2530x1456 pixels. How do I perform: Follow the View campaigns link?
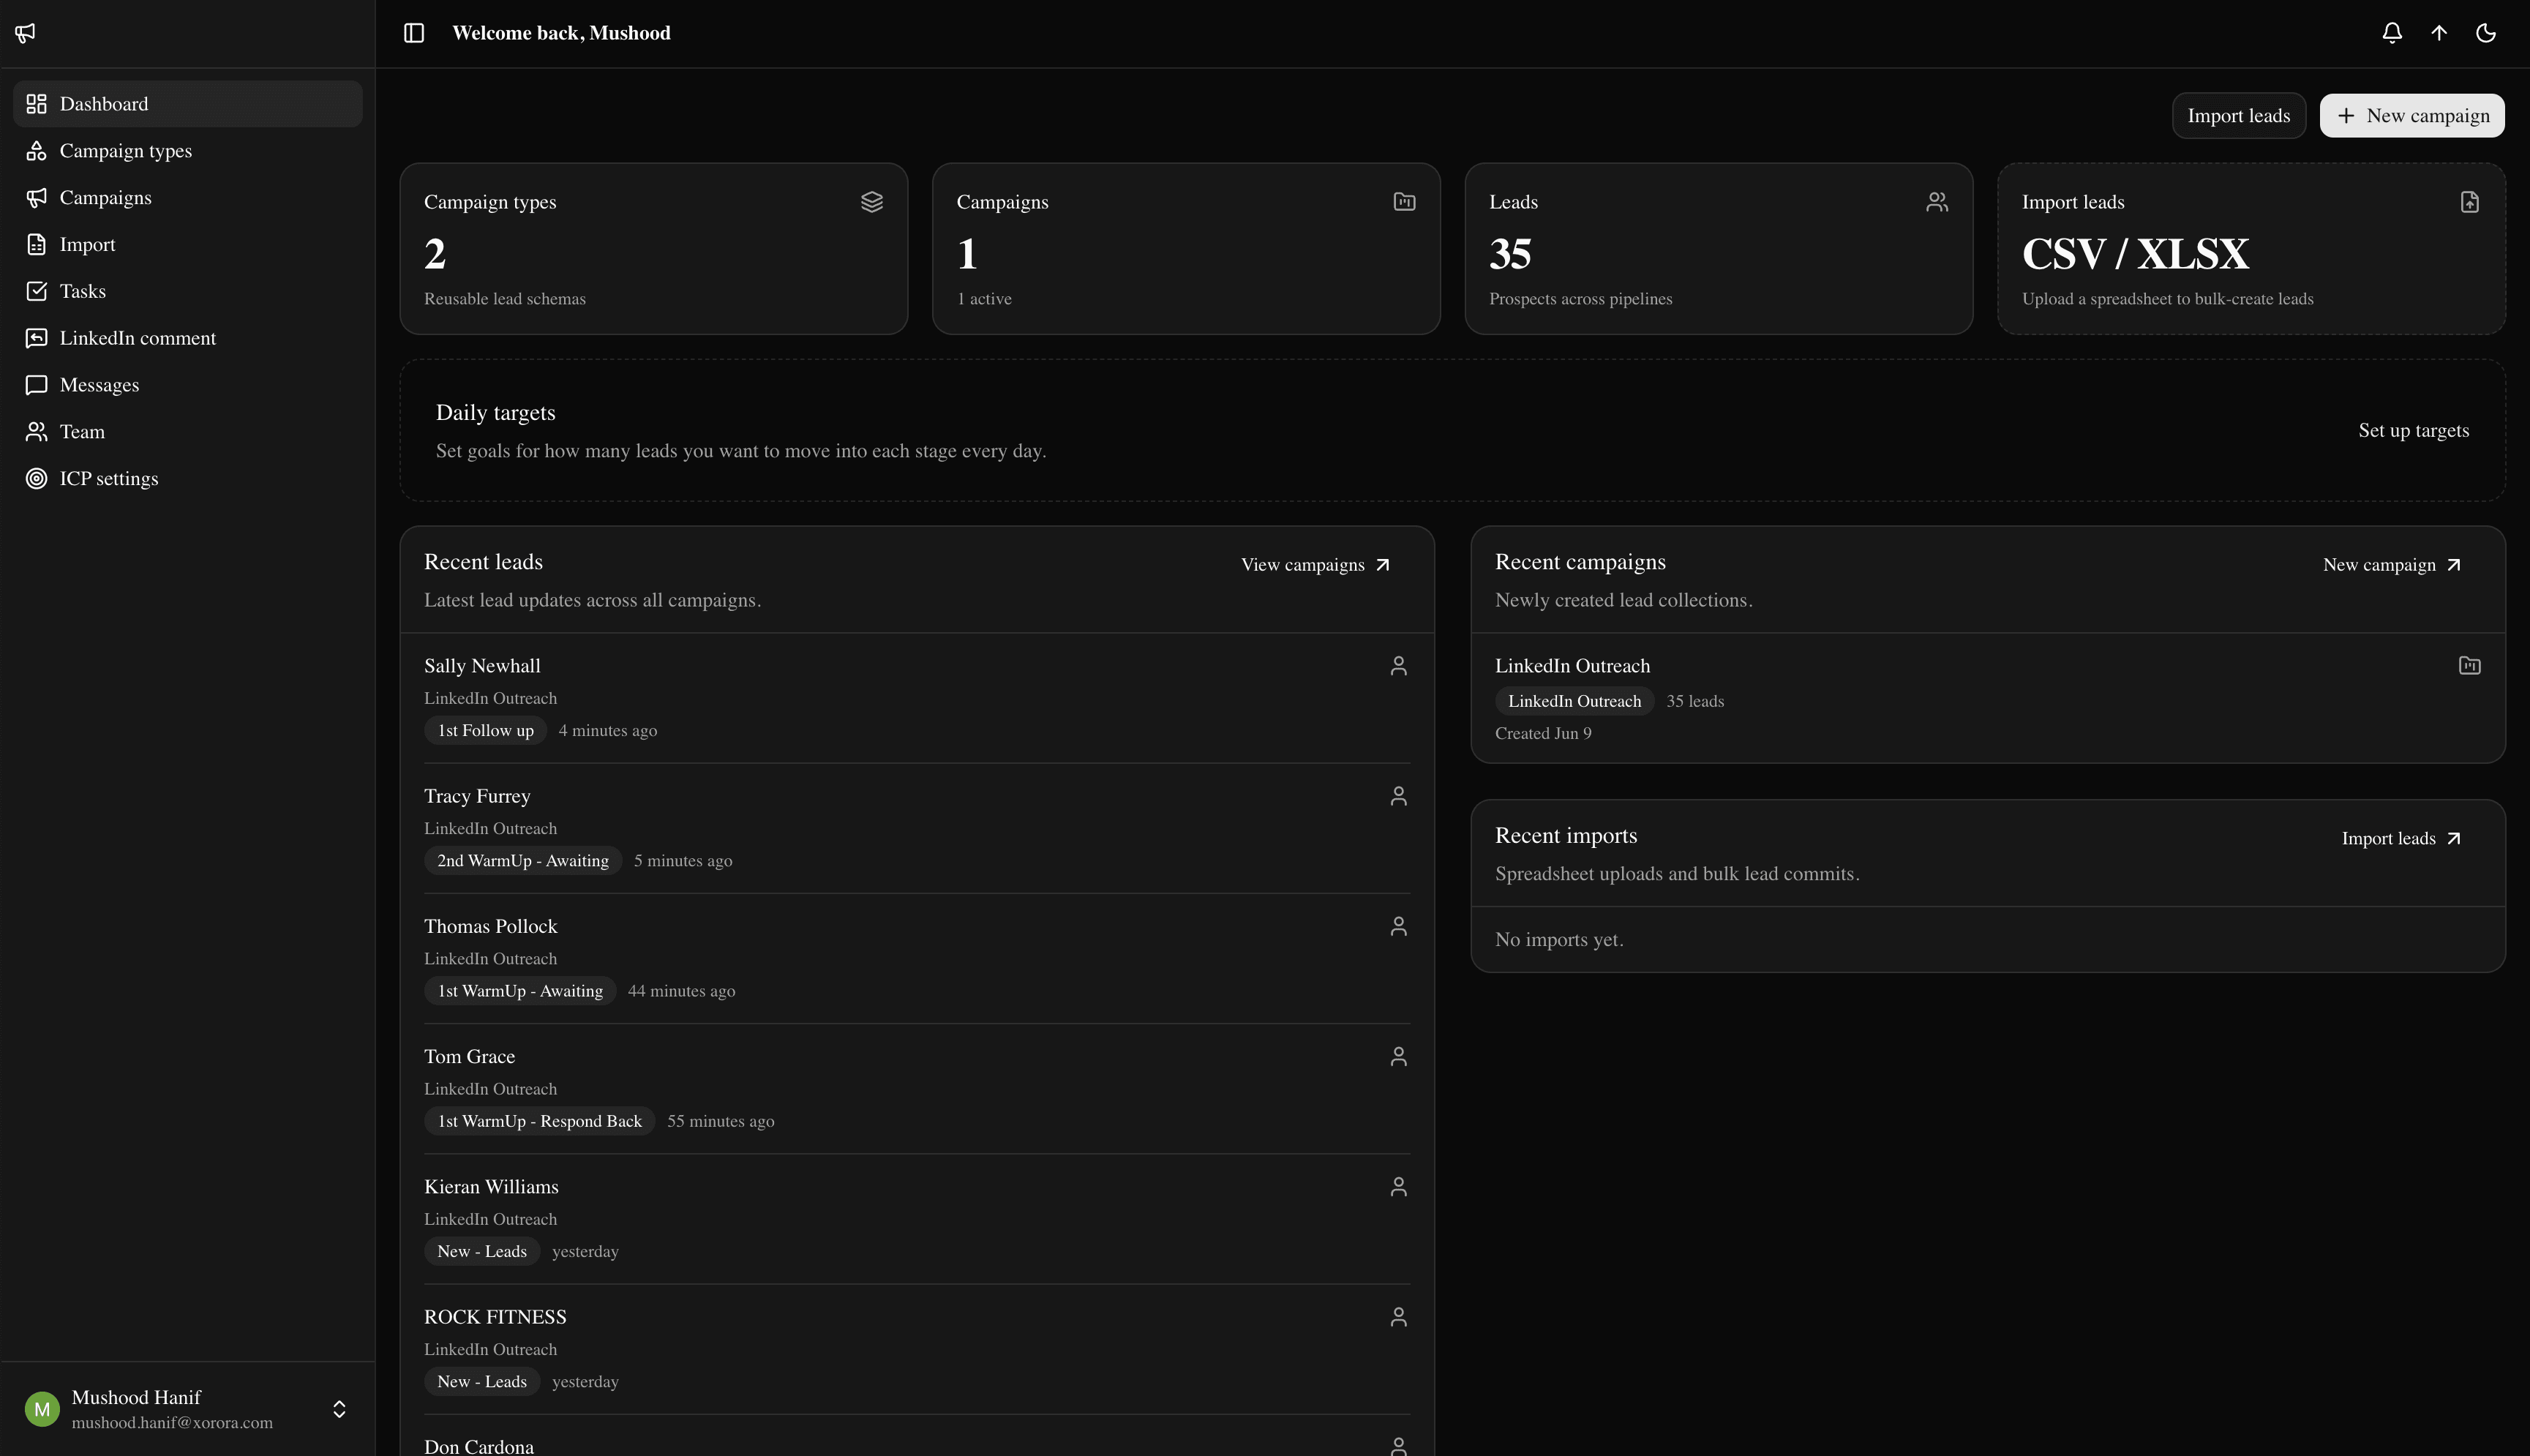[x=1315, y=565]
